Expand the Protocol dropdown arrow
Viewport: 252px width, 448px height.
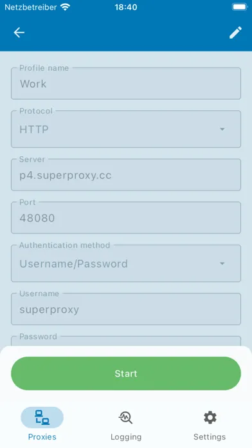click(222, 129)
